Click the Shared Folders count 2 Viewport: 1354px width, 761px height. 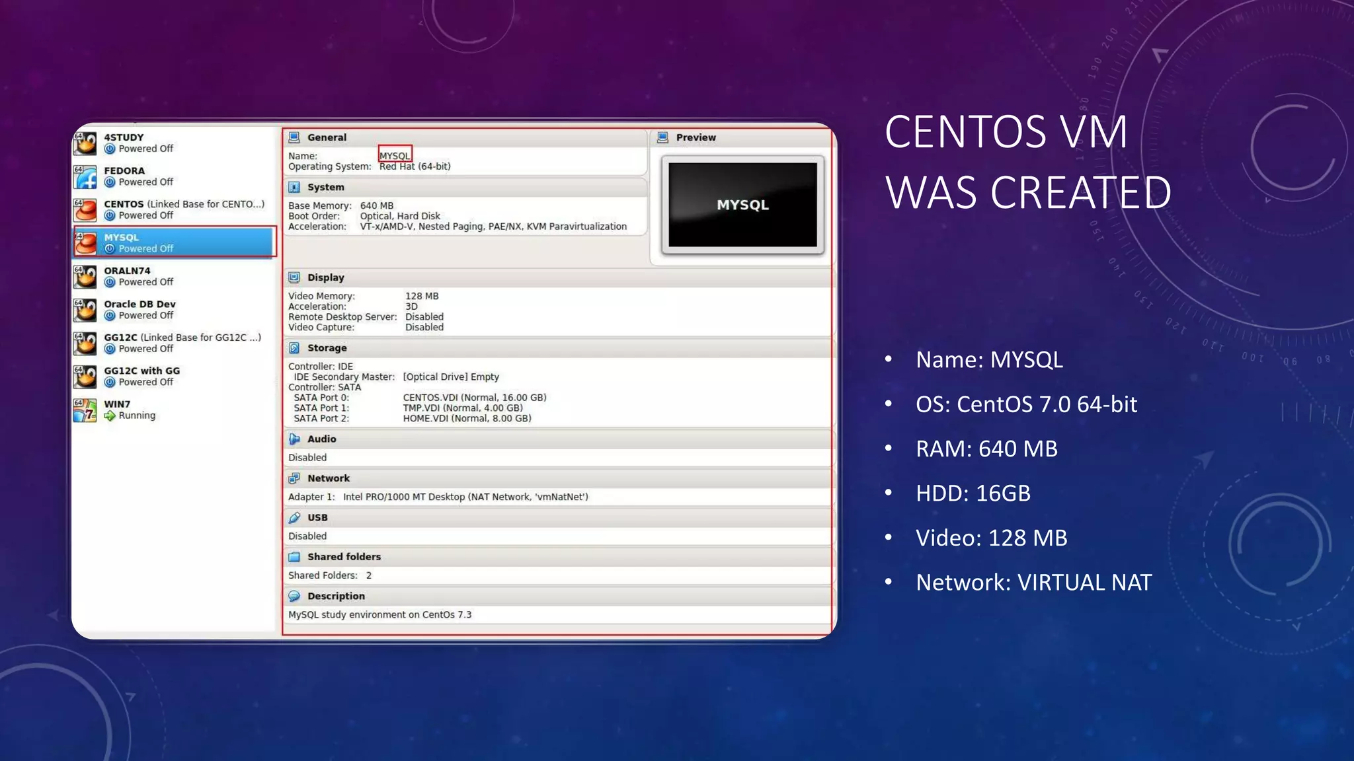[369, 575]
